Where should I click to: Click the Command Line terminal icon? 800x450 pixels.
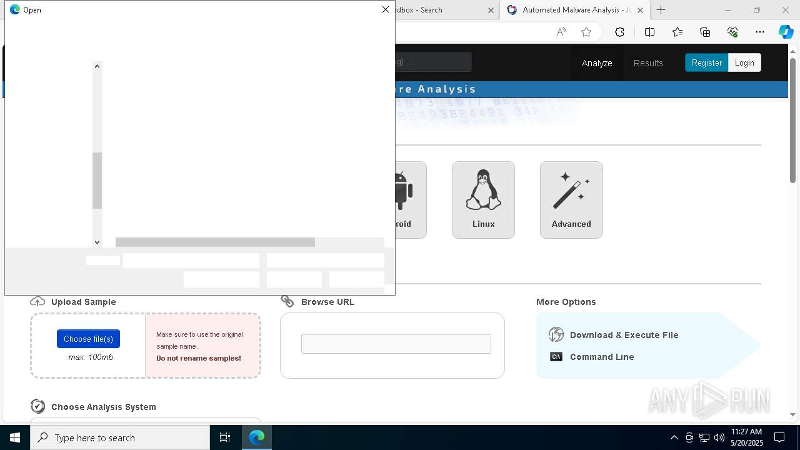click(556, 357)
